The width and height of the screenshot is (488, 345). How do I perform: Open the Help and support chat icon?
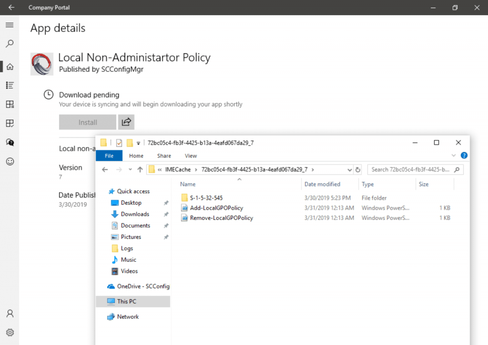[10, 142]
